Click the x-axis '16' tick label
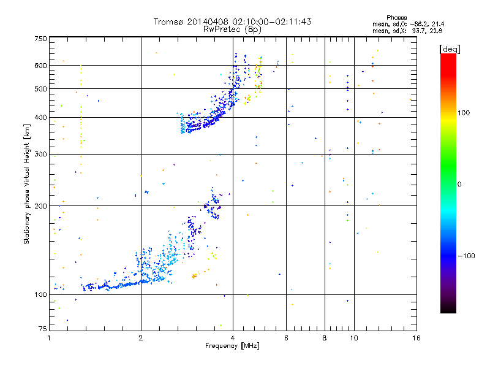 [x=417, y=338]
